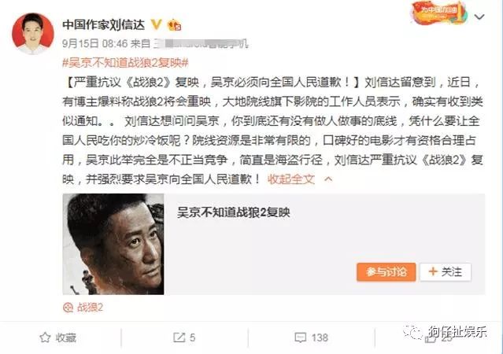Screen dimensions: 503x354
Task: Click the member badge beside the V
Action: click(174, 25)
